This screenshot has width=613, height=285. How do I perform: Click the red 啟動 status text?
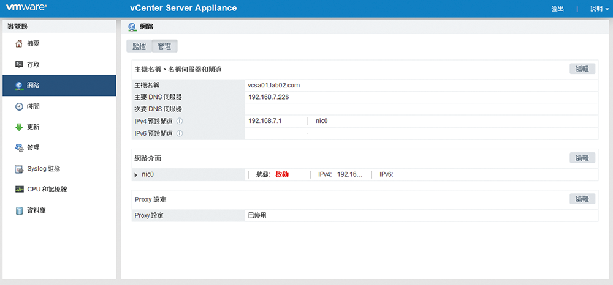(x=282, y=175)
